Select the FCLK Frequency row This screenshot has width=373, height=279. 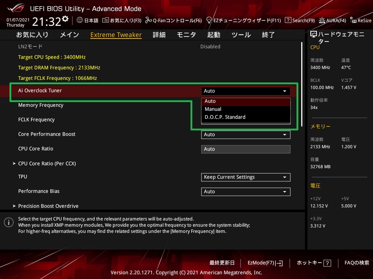coord(36,120)
